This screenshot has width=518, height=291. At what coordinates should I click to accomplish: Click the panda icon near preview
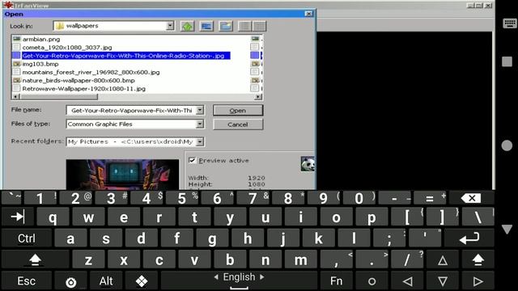pos(308,164)
